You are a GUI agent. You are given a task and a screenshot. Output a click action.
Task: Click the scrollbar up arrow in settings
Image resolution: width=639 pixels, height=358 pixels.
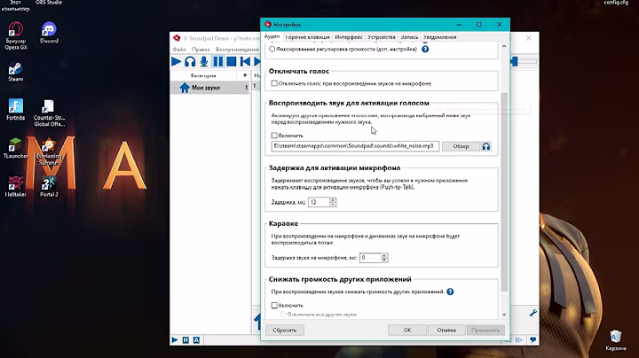(504, 46)
